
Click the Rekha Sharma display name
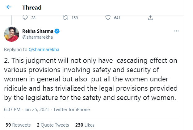tap(38, 31)
